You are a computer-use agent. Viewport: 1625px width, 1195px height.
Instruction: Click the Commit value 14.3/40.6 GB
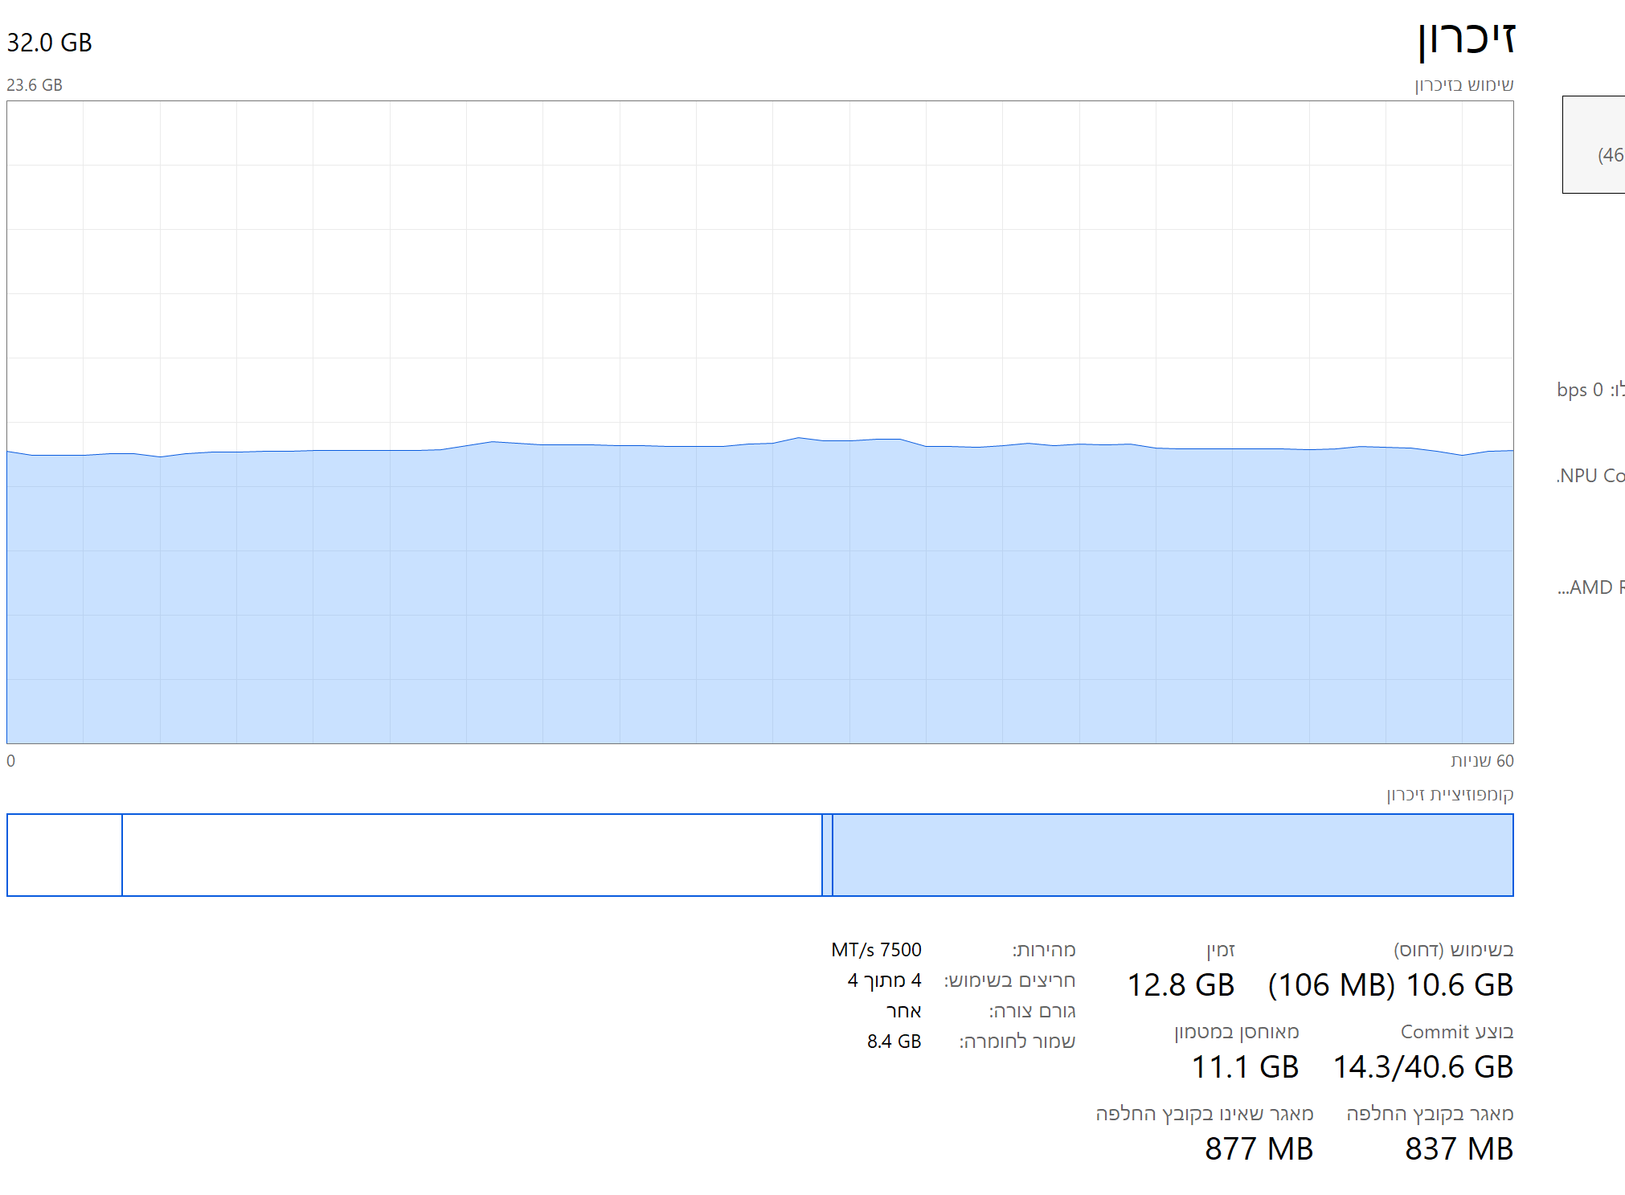point(1422,1067)
